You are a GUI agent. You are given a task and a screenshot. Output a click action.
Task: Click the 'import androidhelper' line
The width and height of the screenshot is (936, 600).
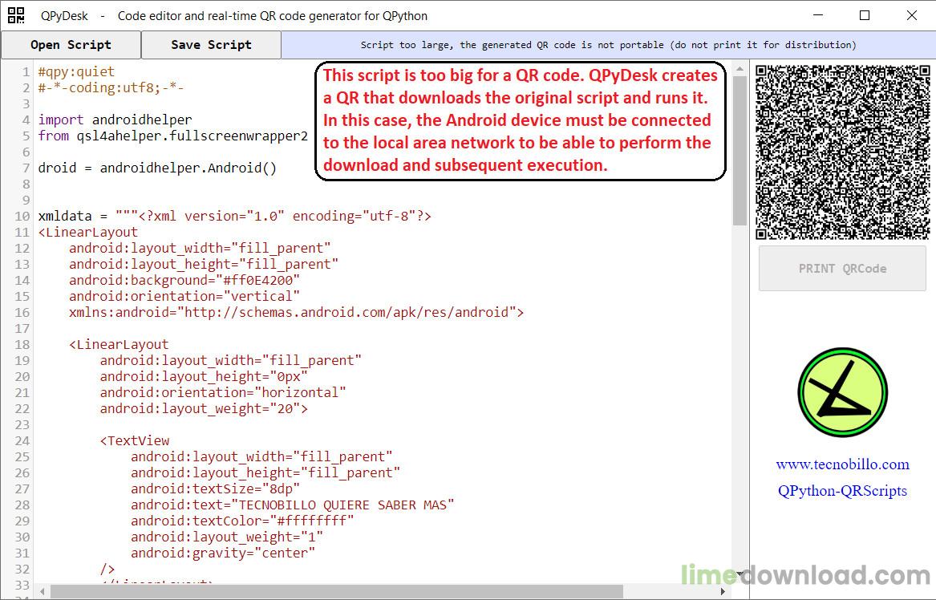pyautogui.click(x=115, y=120)
